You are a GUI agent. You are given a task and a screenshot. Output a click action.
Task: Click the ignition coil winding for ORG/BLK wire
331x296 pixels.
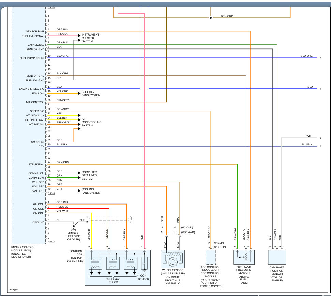[131, 263]
